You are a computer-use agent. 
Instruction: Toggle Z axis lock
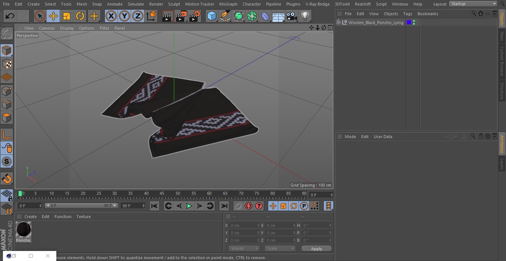(x=138, y=16)
